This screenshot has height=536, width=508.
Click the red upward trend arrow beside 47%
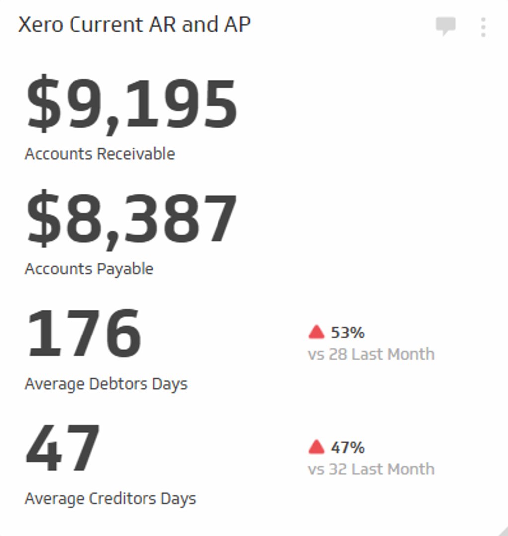click(316, 446)
